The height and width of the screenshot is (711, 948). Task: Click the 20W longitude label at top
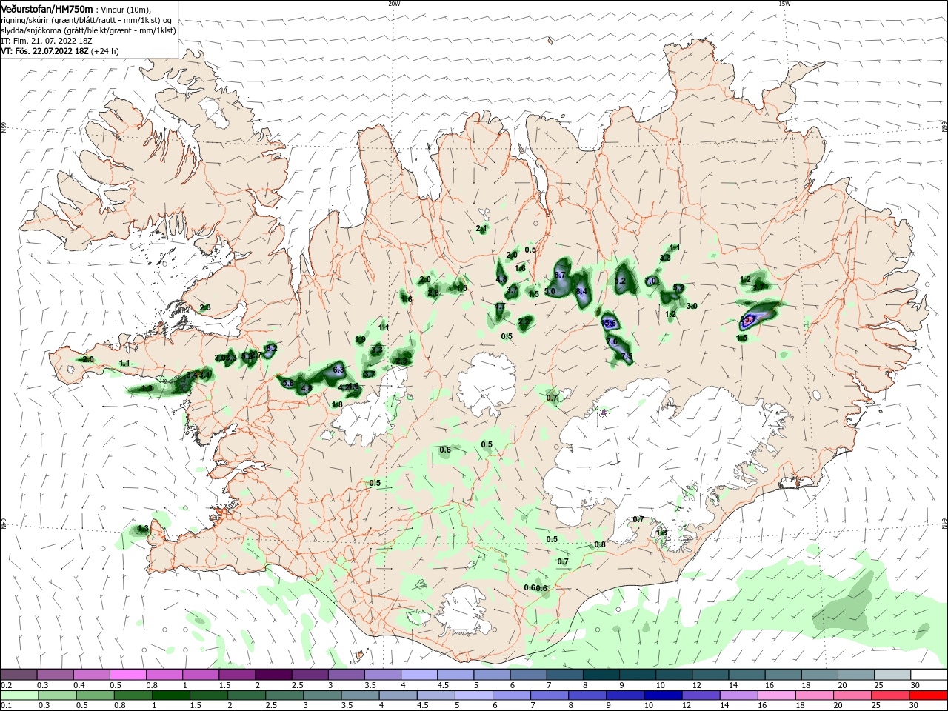click(394, 4)
